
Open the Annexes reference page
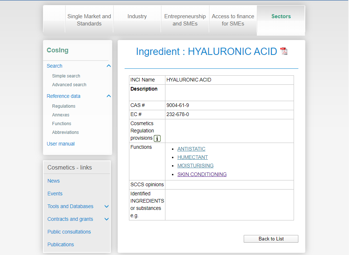click(x=60, y=115)
